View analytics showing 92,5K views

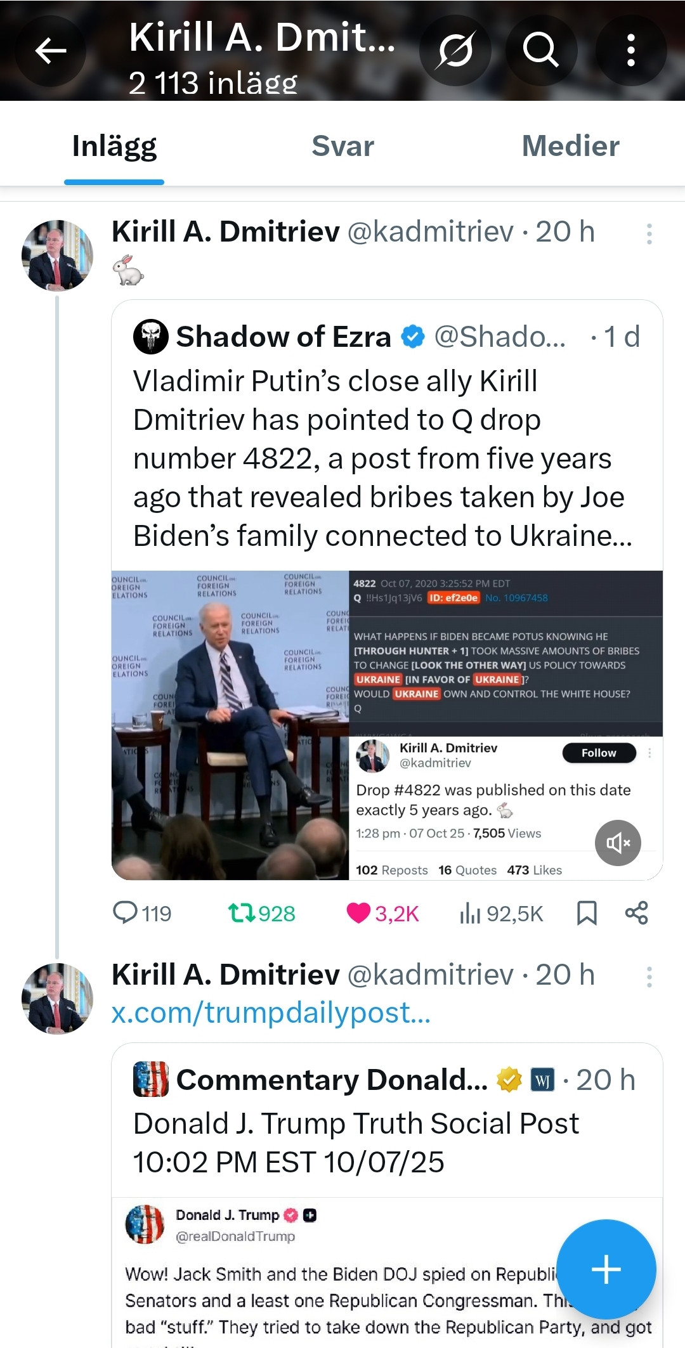pyautogui.click(x=470, y=913)
